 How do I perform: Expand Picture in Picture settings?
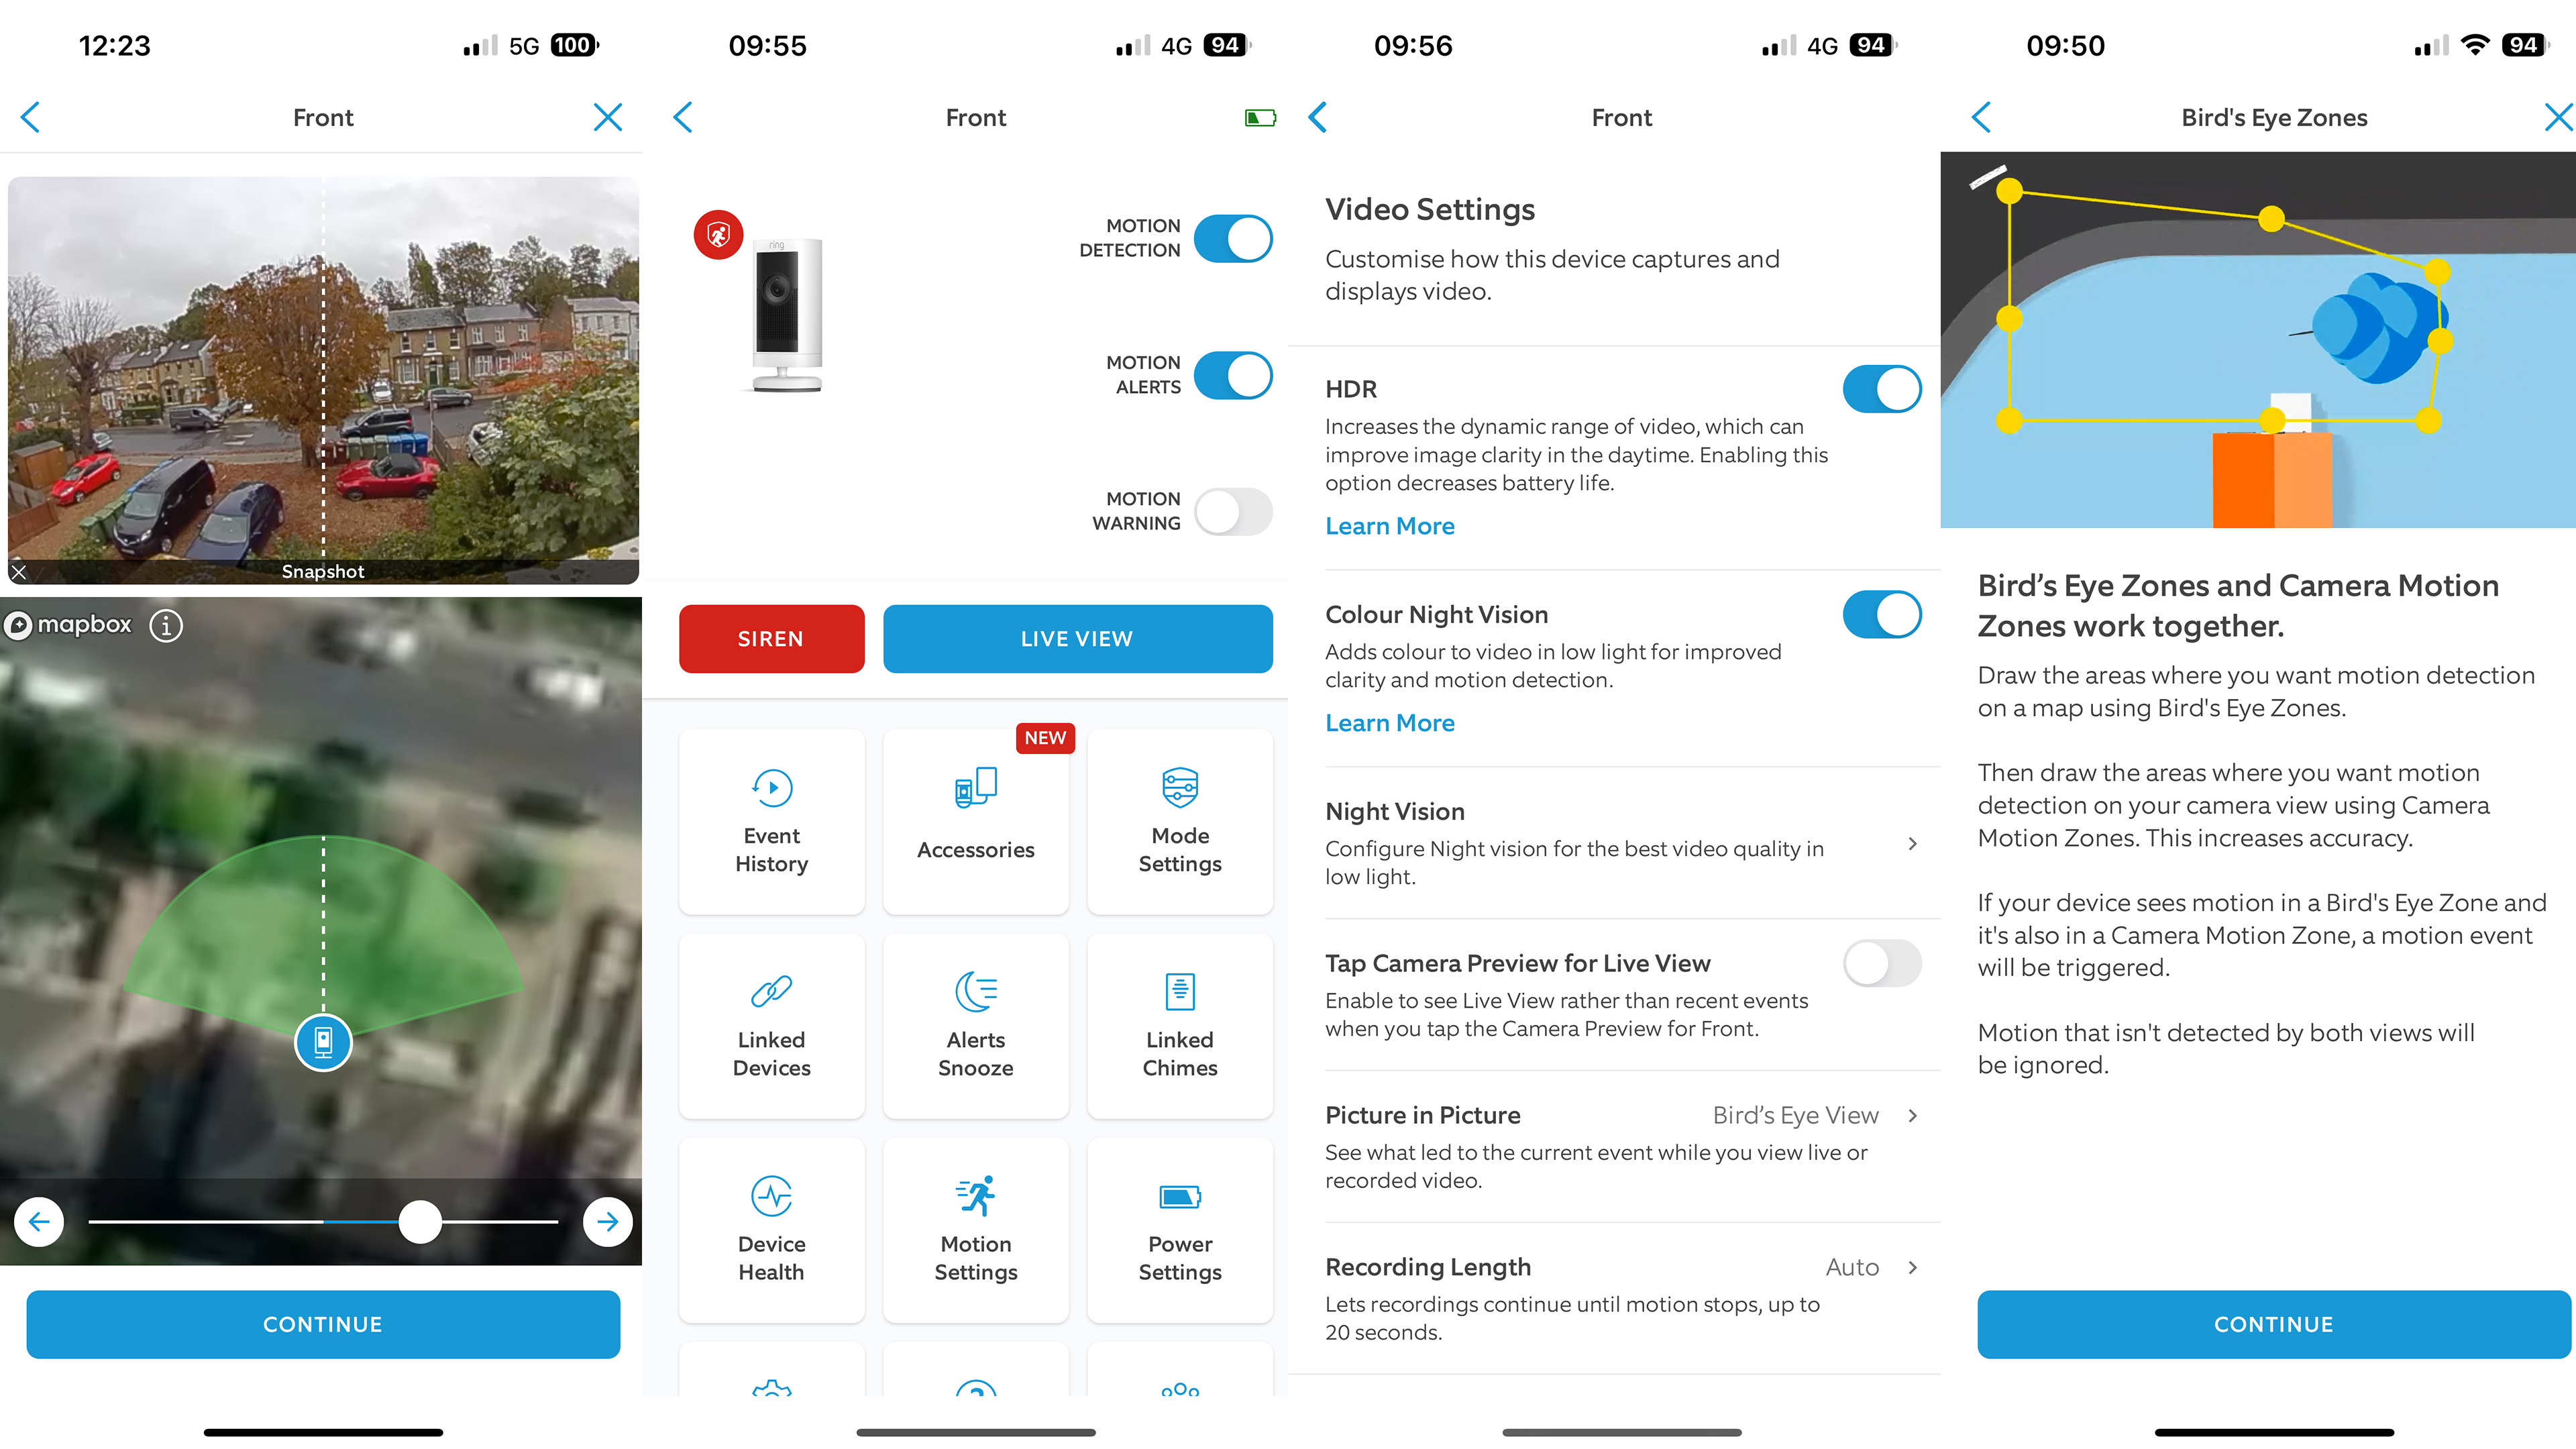coord(1911,1115)
